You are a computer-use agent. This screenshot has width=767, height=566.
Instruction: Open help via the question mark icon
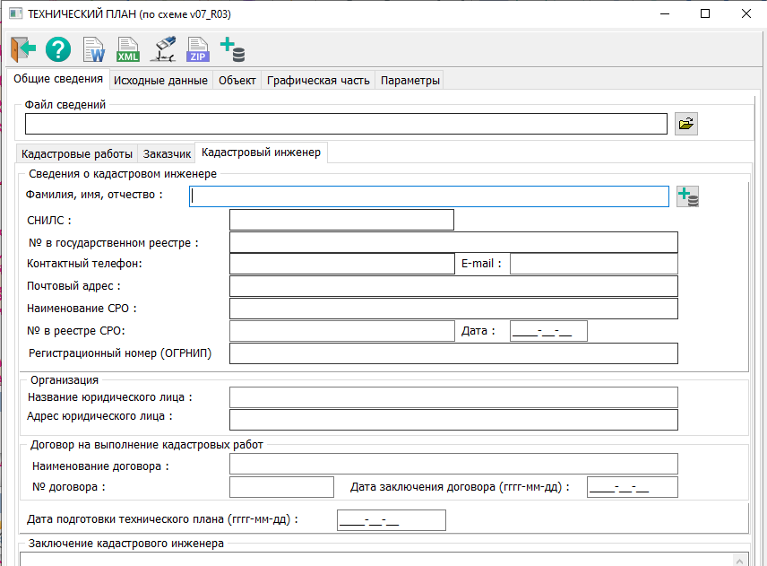click(x=58, y=48)
